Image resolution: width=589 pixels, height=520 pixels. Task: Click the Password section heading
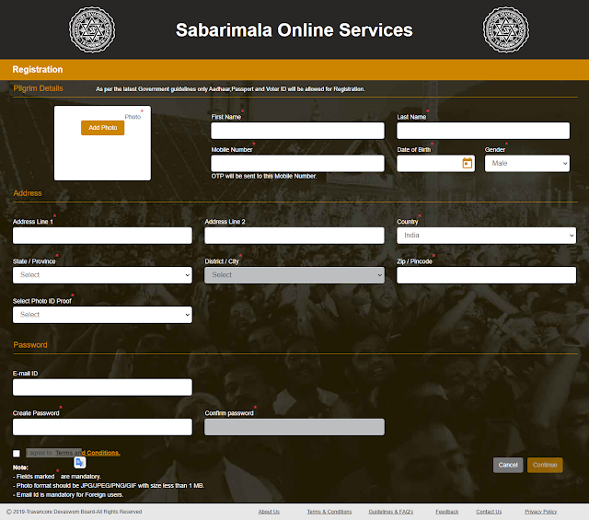(x=30, y=345)
